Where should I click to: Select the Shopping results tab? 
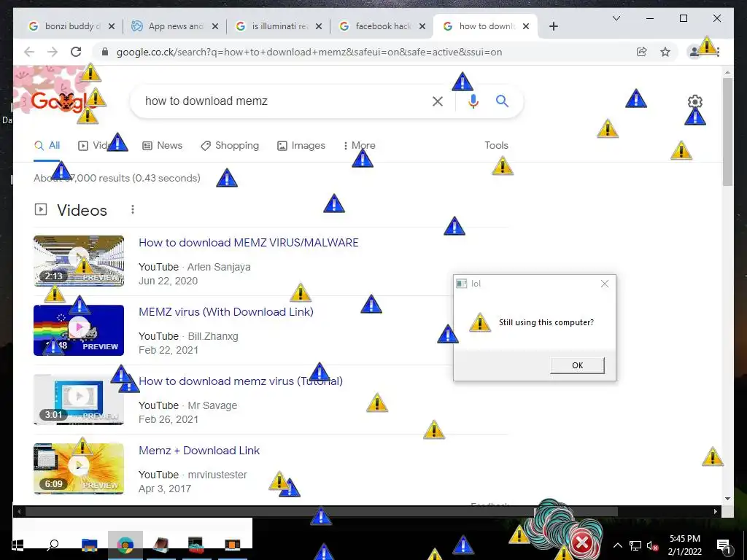[230, 145]
